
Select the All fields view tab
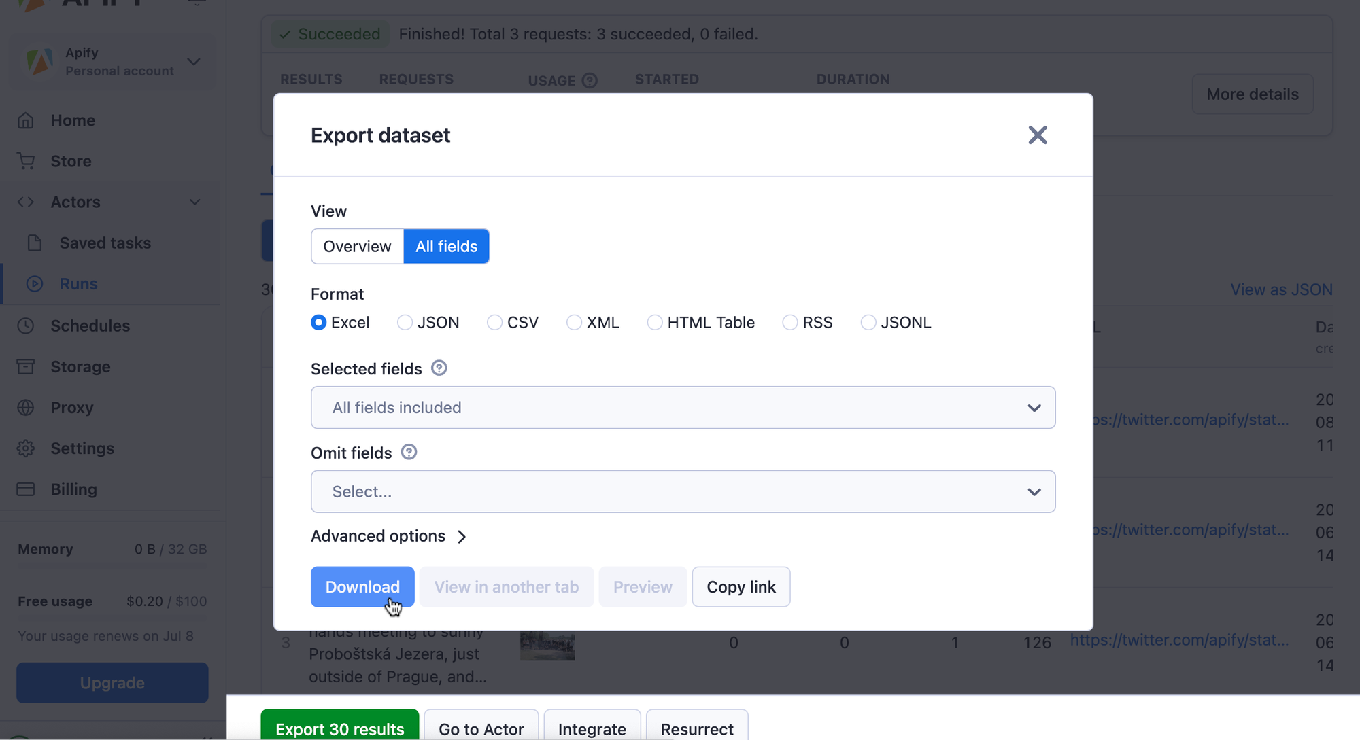pos(447,246)
